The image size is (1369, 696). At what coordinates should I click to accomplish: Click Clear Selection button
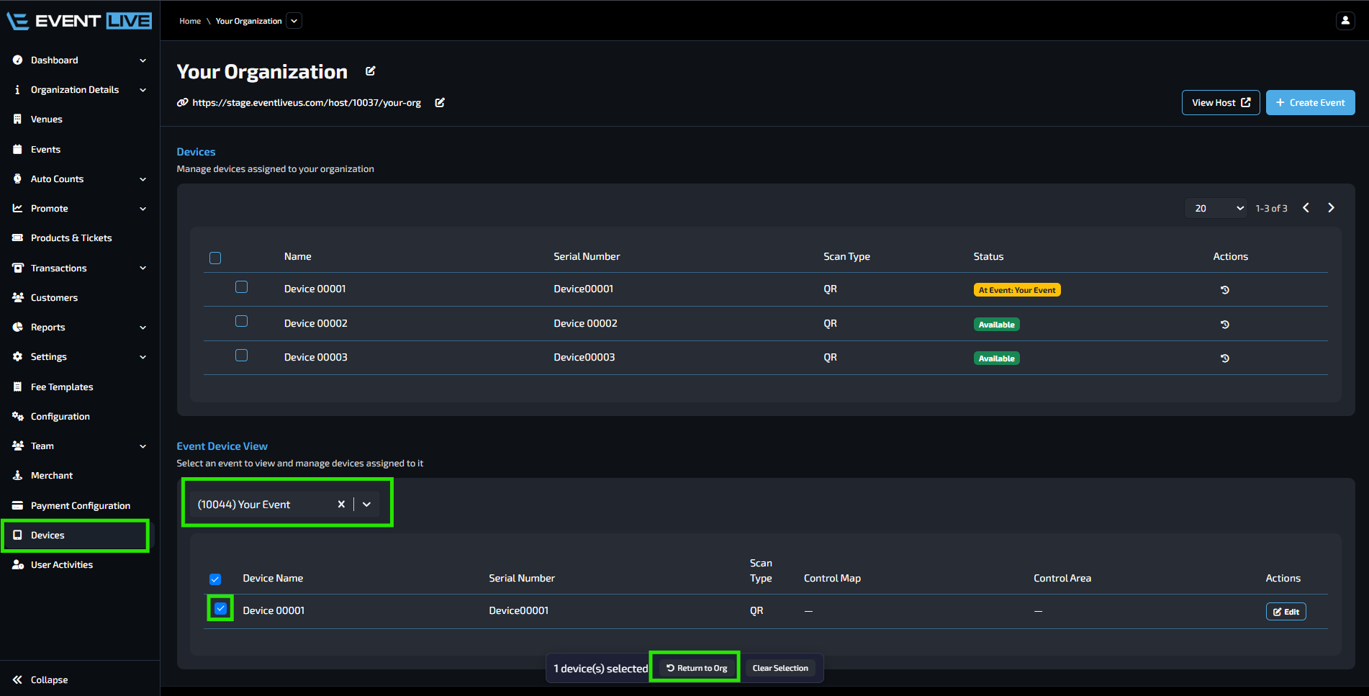pyautogui.click(x=780, y=668)
